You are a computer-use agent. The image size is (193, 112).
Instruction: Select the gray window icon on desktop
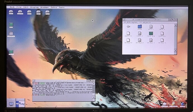coord(11,34)
